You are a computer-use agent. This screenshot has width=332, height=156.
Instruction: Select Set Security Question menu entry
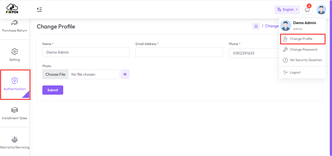click(302, 60)
